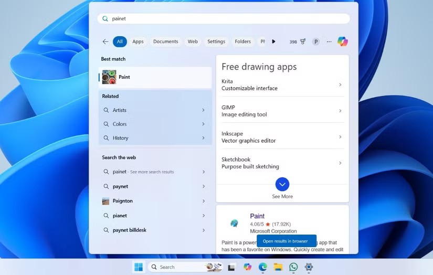Click the Microsoft Rewards points trophy icon

click(x=303, y=41)
